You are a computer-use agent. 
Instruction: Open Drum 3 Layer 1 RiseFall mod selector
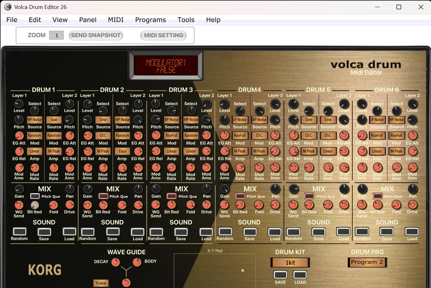tap(172, 136)
